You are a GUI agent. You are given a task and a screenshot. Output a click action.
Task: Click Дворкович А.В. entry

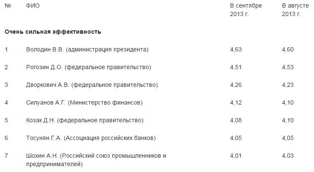tap(92, 85)
